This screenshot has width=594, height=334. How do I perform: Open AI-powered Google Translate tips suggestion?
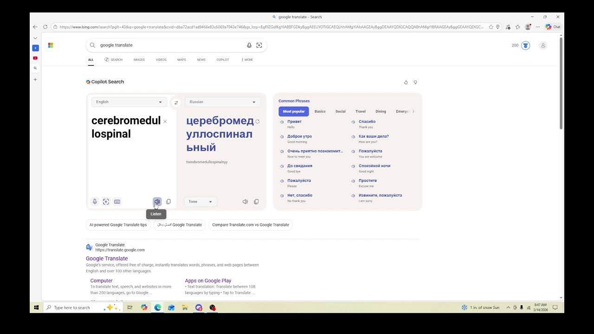pyautogui.click(x=118, y=225)
